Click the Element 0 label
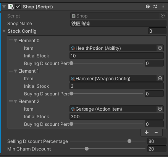 click(29, 41)
